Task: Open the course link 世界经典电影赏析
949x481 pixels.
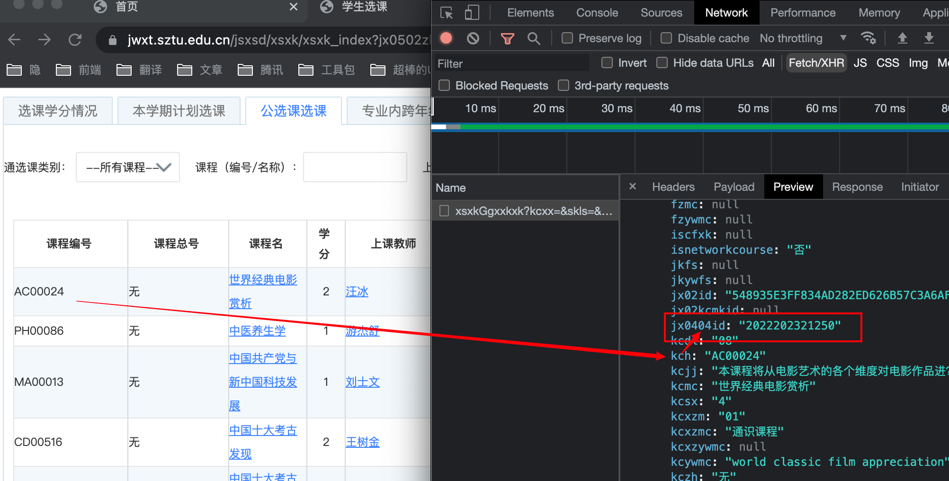Action: [262, 291]
